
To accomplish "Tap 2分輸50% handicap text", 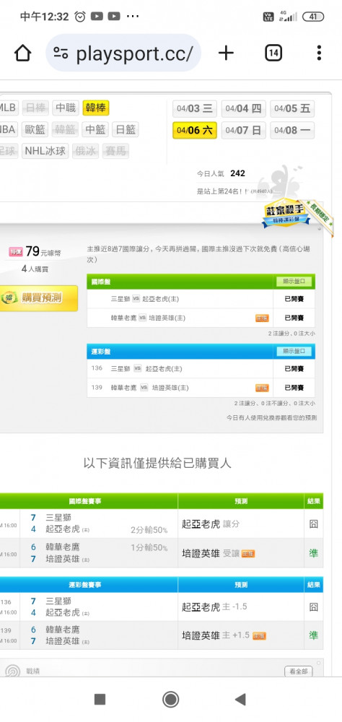I will click(149, 530).
